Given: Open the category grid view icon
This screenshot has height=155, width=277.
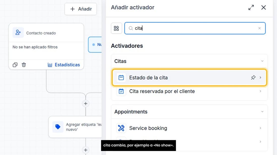Looking at the screenshot, I should coord(116,28).
